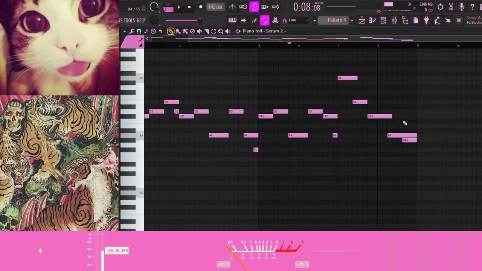Viewport: 482px width, 271px height.
Task: Click the 142.000 tempo field
Action: [x=215, y=7]
